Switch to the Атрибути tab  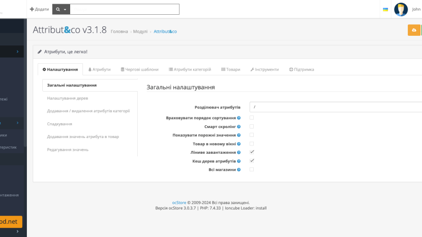pos(99,70)
